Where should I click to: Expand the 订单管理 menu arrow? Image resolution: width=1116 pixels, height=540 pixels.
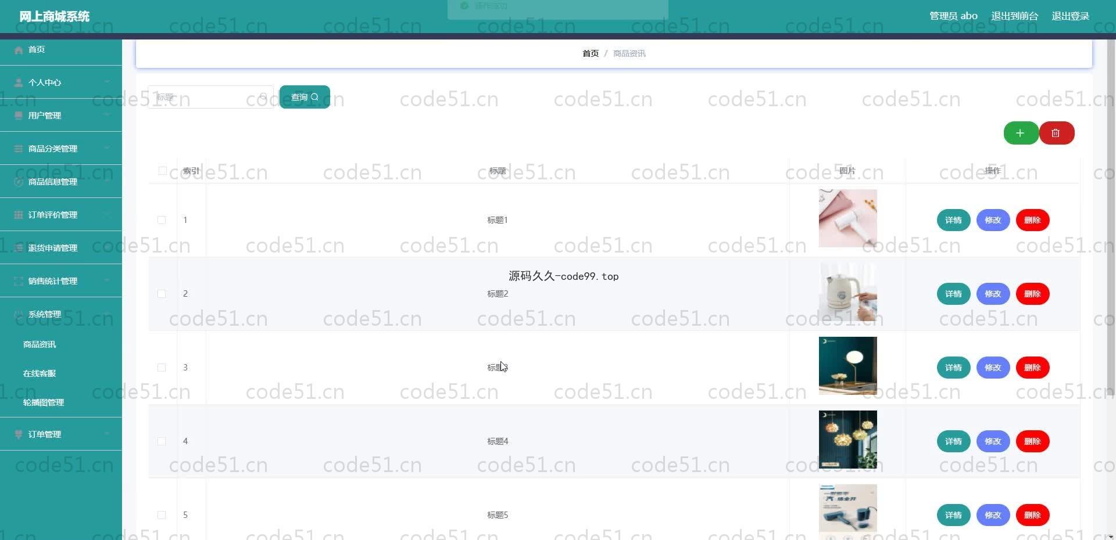click(x=107, y=434)
